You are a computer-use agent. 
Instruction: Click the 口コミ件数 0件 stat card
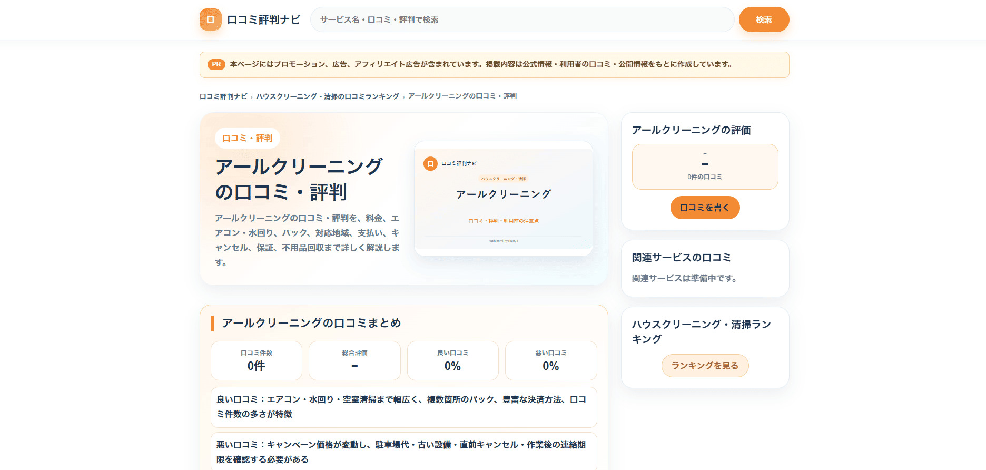[257, 360]
